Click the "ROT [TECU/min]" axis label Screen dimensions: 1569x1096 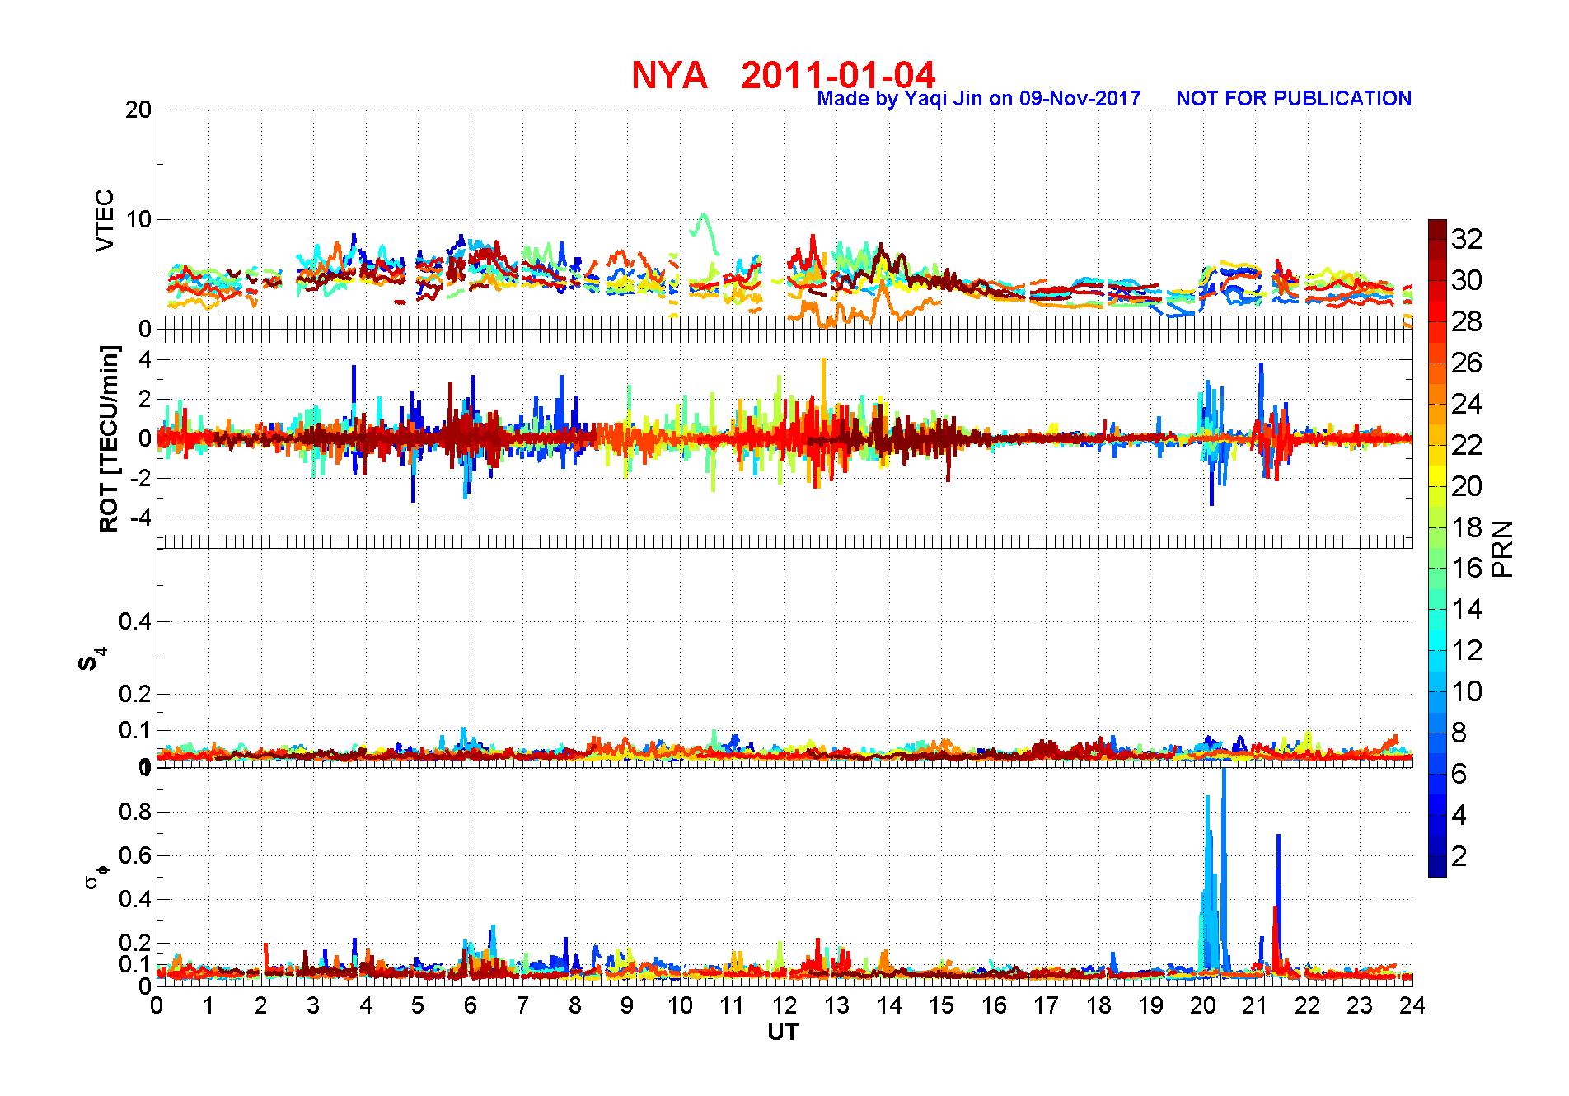point(109,438)
